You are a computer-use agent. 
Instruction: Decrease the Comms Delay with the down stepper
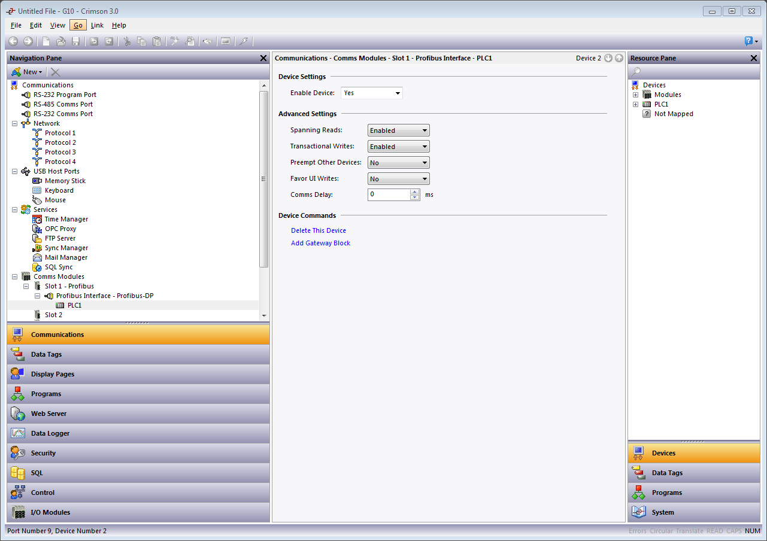415,197
